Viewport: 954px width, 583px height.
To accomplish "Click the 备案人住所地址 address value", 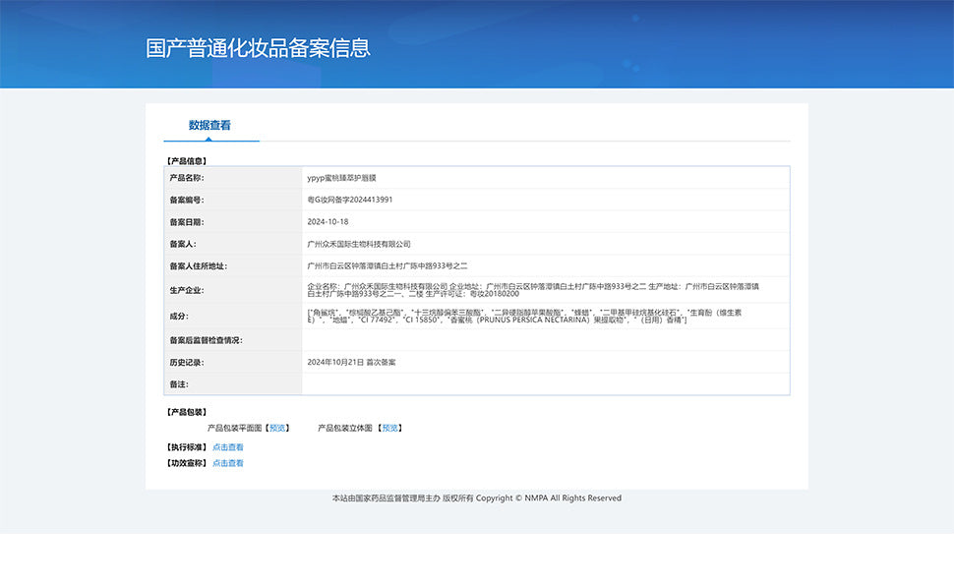I will 387,265.
